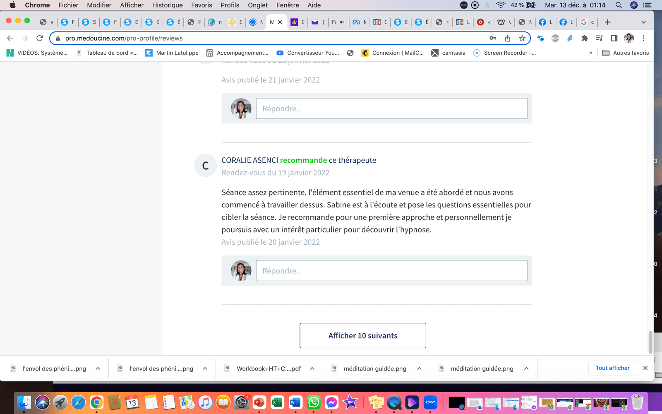Open a new tab with plus icon
This screenshot has height=414, width=662.
[607, 22]
